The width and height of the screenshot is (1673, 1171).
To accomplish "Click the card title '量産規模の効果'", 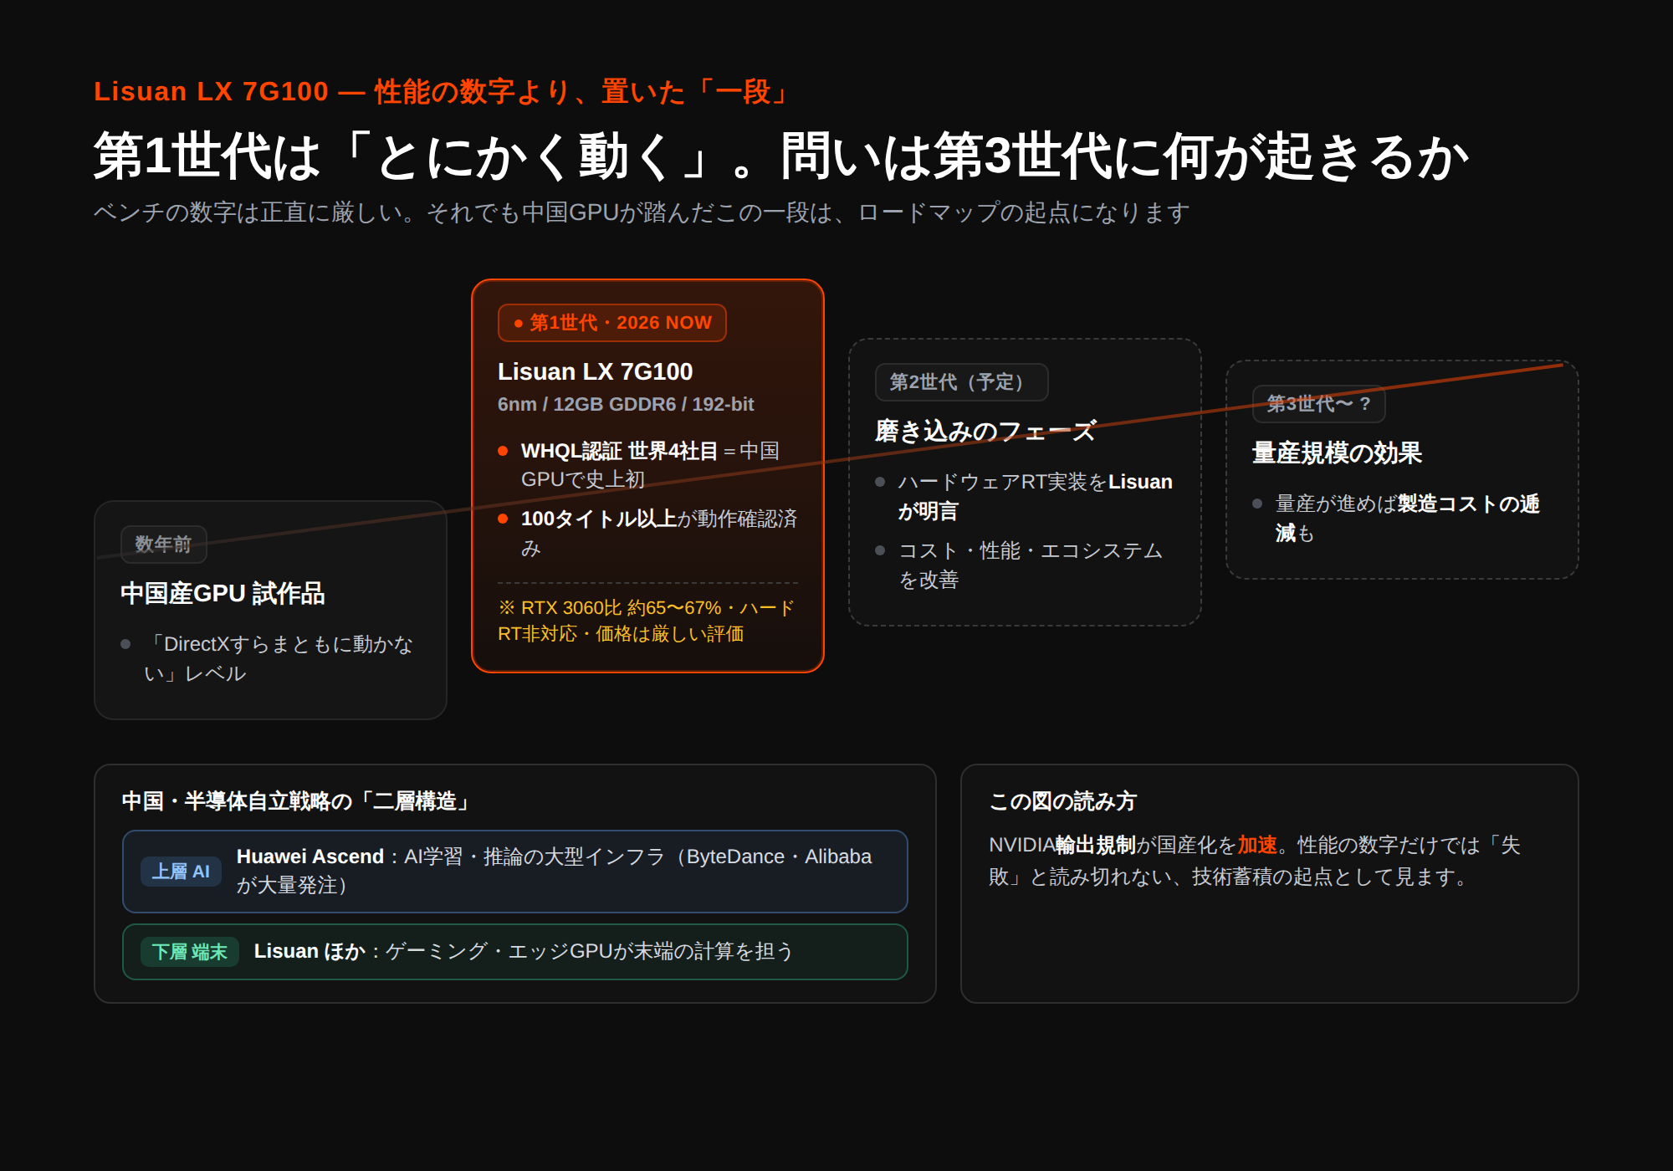I will click(x=1337, y=453).
